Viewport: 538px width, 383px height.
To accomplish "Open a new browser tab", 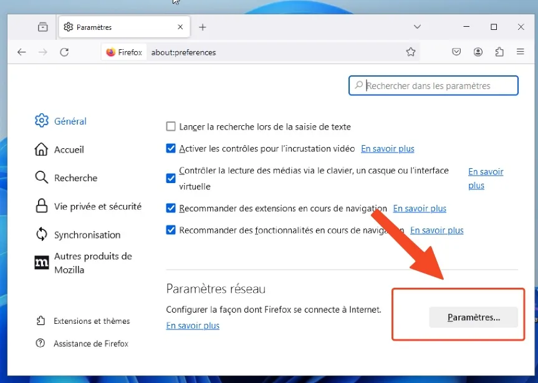I will (203, 27).
